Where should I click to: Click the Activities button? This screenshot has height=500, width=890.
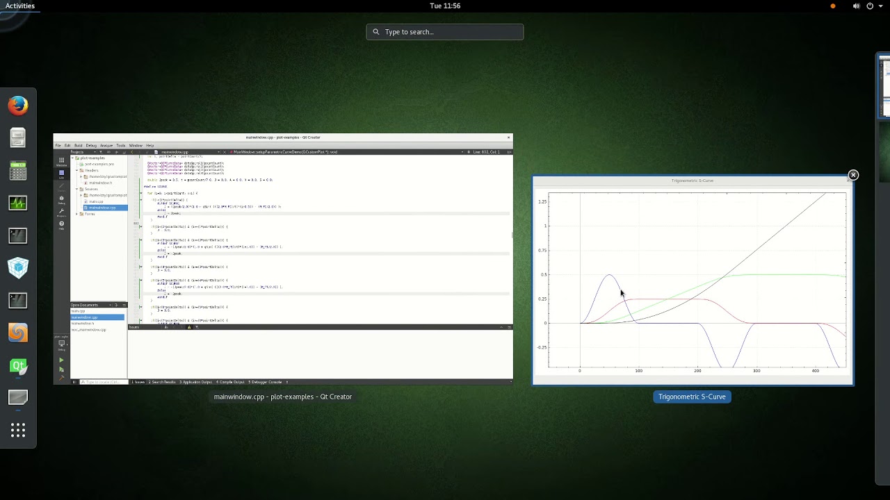[x=20, y=6]
